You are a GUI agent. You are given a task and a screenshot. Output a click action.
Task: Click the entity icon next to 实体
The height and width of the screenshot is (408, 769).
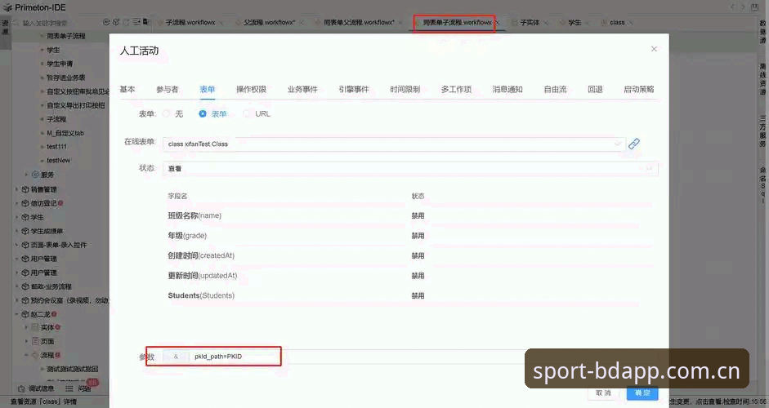coord(35,326)
